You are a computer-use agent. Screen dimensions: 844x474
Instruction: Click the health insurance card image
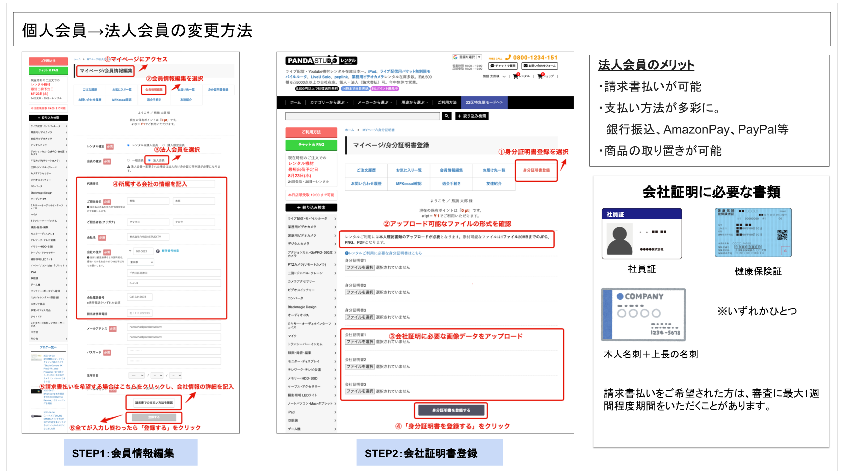pyautogui.click(x=753, y=233)
